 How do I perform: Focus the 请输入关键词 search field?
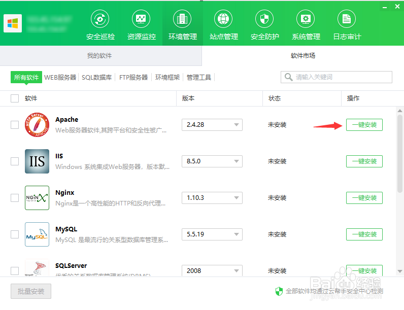point(336,77)
